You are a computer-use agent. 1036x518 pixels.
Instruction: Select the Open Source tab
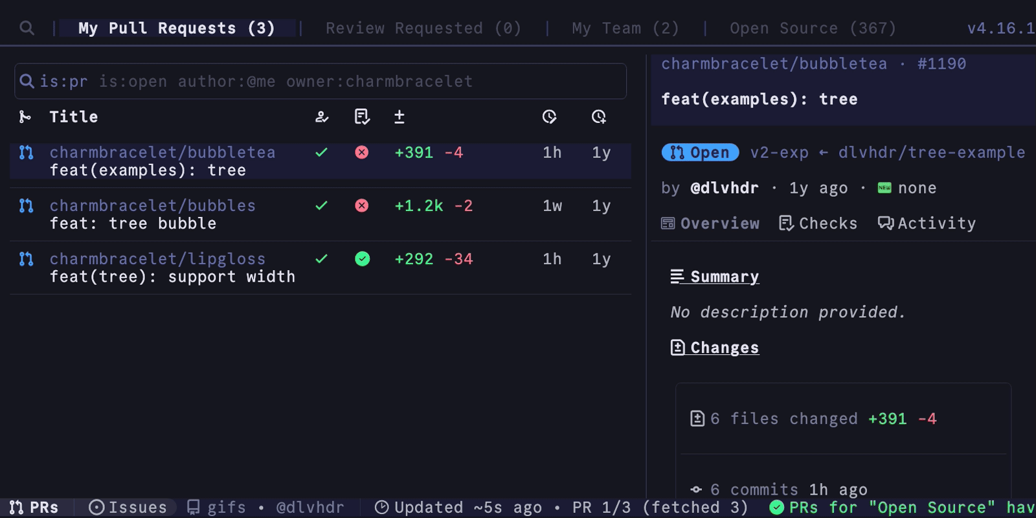point(813,28)
